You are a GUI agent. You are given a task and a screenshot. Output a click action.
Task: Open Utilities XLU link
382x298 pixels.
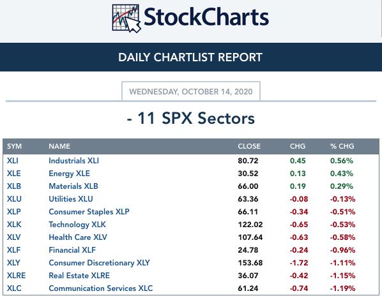[71, 199]
